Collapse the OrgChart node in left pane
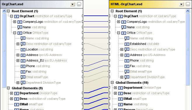 [11, 16]
